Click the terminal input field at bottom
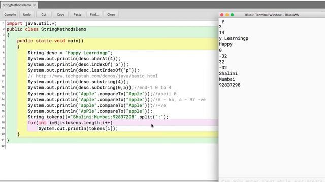325x182 pixels. (272, 180)
